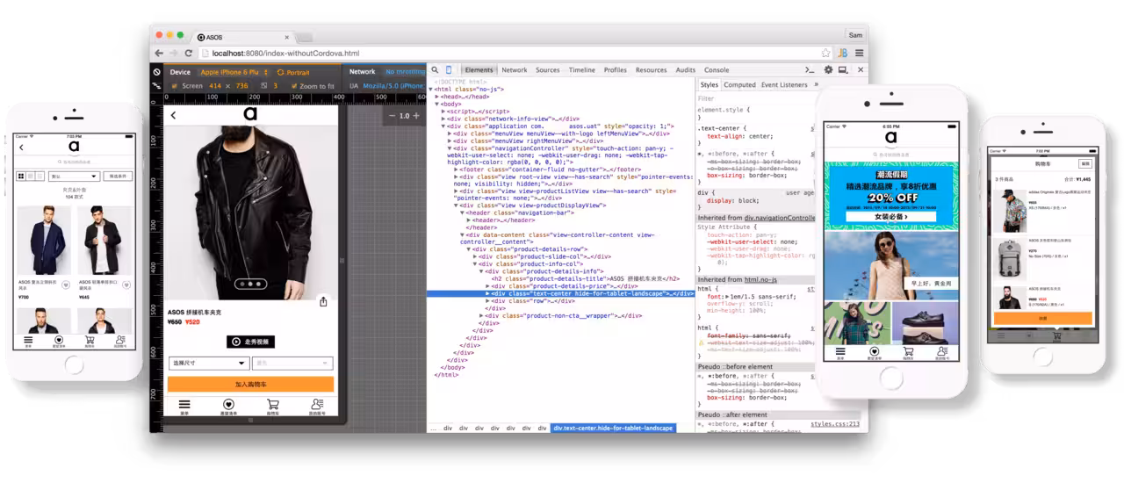Click the Styles Filter field
Image resolution: width=1124 pixels, height=483 pixels.
755,98
